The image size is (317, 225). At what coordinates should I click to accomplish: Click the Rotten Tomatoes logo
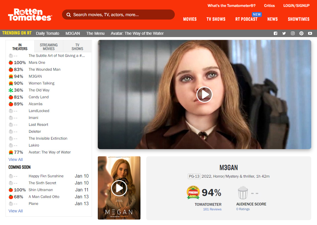point(30,15)
